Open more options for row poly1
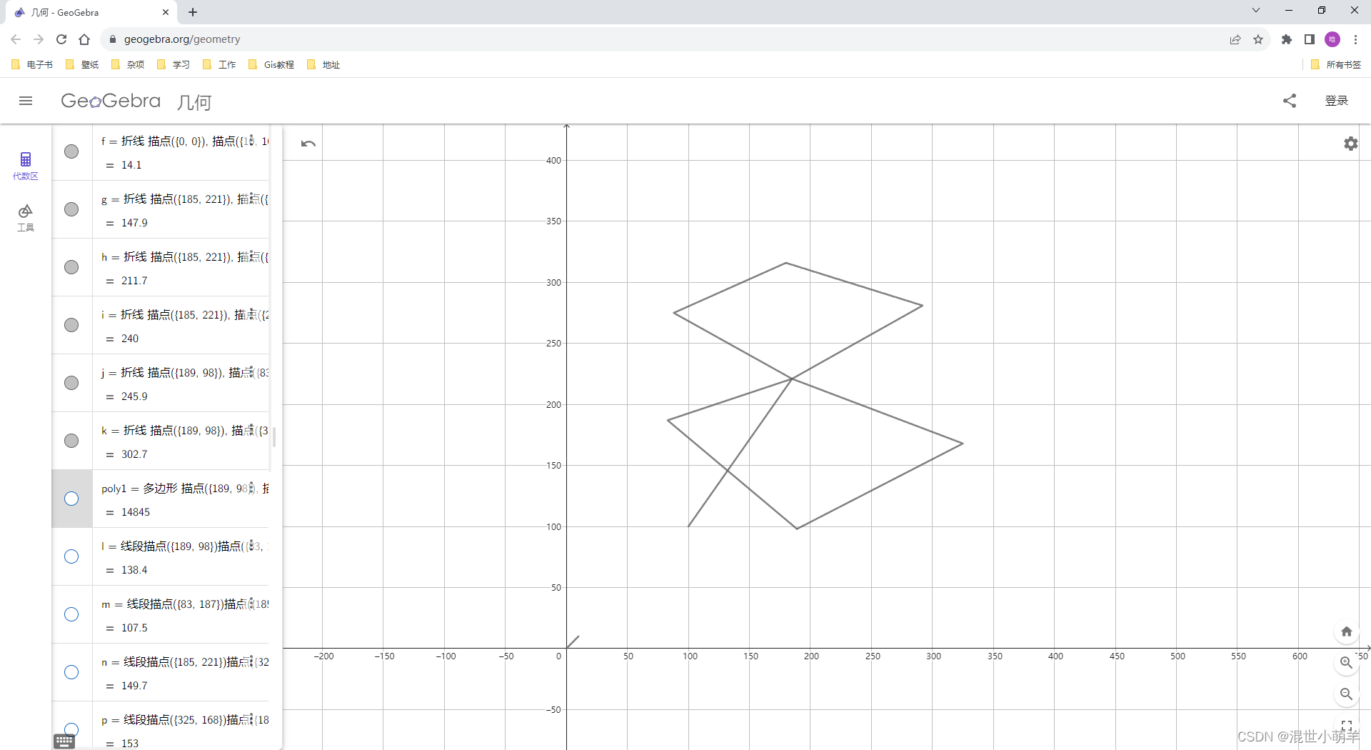This screenshot has width=1371, height=750. pyautogui.click(x=251, y=488)
